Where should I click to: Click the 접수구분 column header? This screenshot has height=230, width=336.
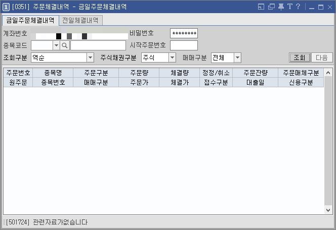[x=216, y=82]
